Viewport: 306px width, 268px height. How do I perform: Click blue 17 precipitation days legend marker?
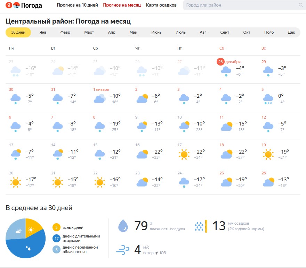(x=56, y=239)
